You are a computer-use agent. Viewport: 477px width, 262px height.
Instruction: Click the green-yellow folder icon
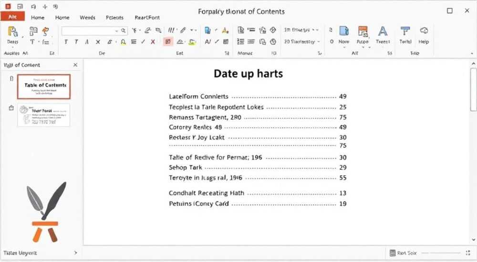192,42
